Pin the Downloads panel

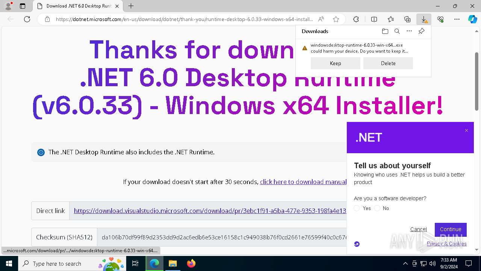pyautogui.click(x=421, y=31)
